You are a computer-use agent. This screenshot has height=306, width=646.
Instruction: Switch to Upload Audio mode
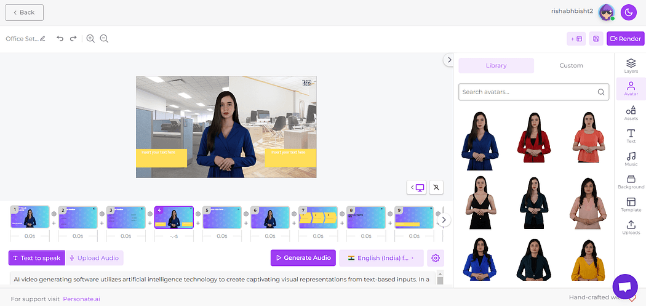(x=94, y=258)
